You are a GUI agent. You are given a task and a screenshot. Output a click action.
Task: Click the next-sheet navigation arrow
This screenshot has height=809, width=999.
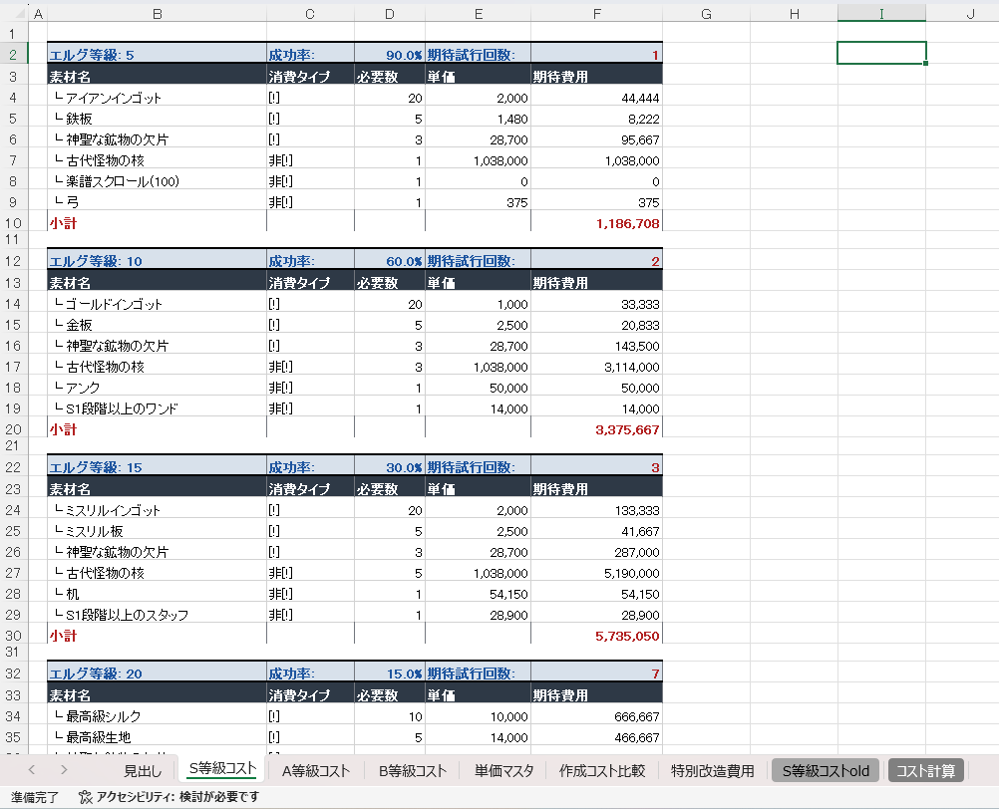pyautogui.click(x=64, y=770)
